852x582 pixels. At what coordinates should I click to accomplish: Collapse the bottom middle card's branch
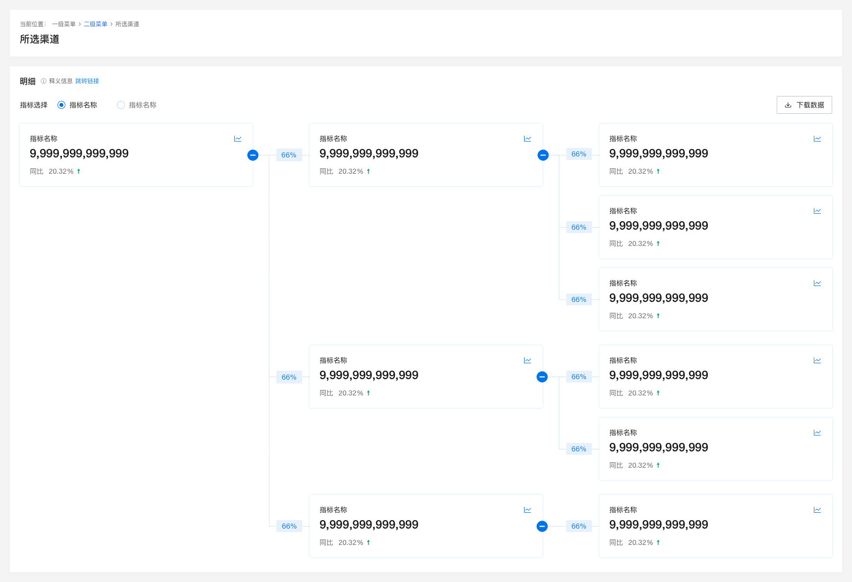(x=542, y=527)
